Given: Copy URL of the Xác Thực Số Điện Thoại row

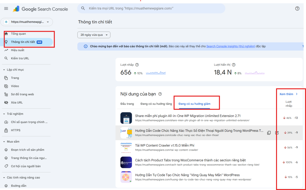Looking at the screenshot, I should (269, 133).
